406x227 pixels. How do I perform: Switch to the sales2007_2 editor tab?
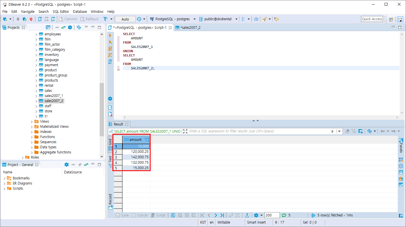point(188,28)
